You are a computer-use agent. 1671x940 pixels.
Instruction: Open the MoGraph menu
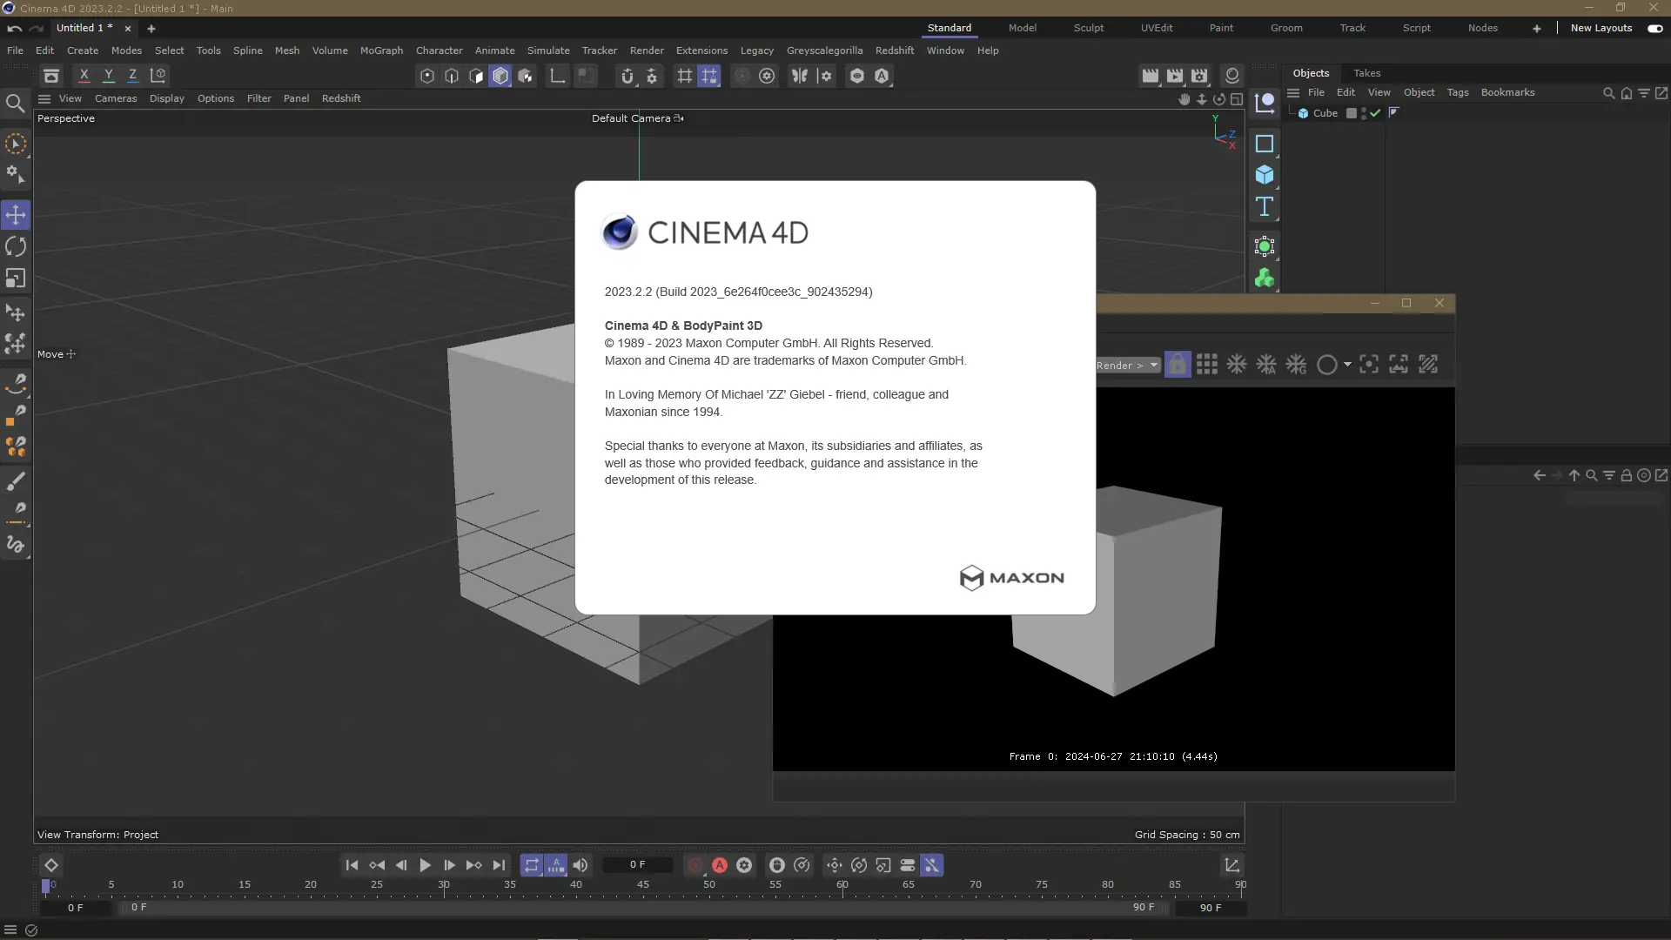coord(381,50)
